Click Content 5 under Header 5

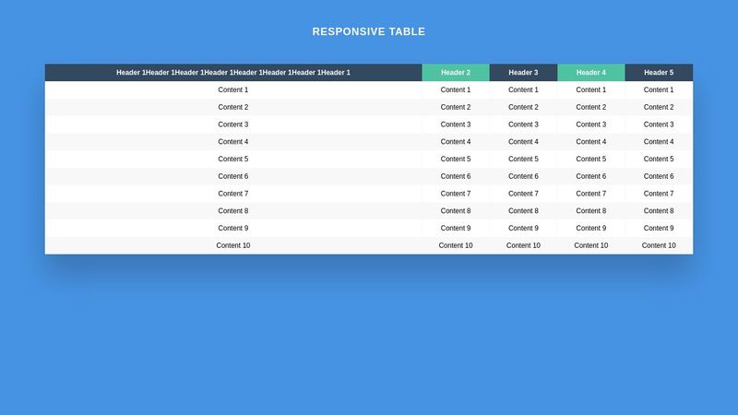click(659, 160)
